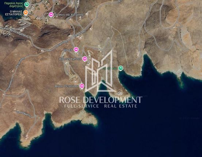
Task: Click the Πανοσάματος road label
Action: (24, 114)
